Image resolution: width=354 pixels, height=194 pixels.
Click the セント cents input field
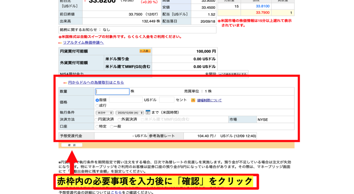point(167,100)
